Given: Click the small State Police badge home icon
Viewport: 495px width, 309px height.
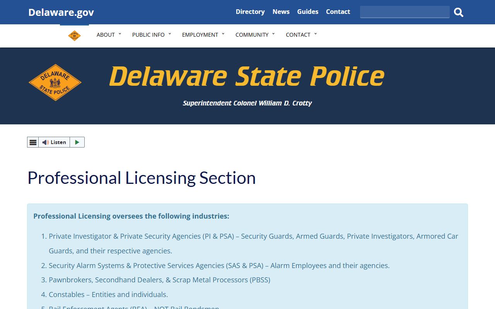Looking at the screenshot, I should tap(74, 36).
